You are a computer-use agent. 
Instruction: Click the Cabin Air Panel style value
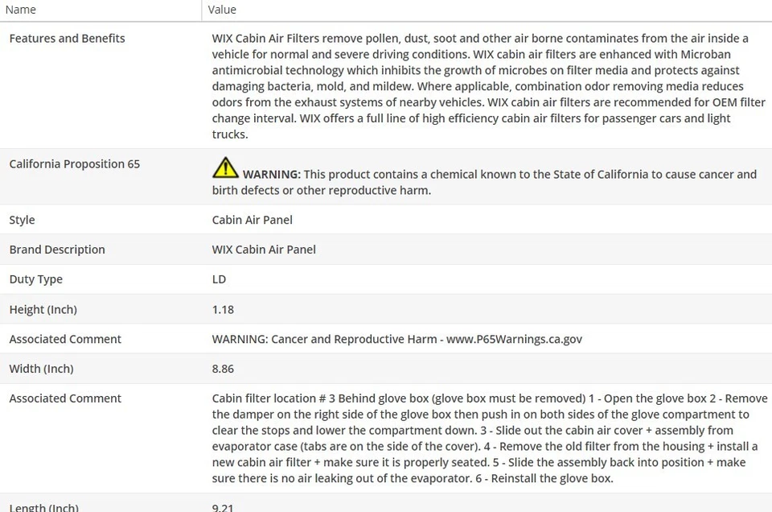click(x=252, y=220)
